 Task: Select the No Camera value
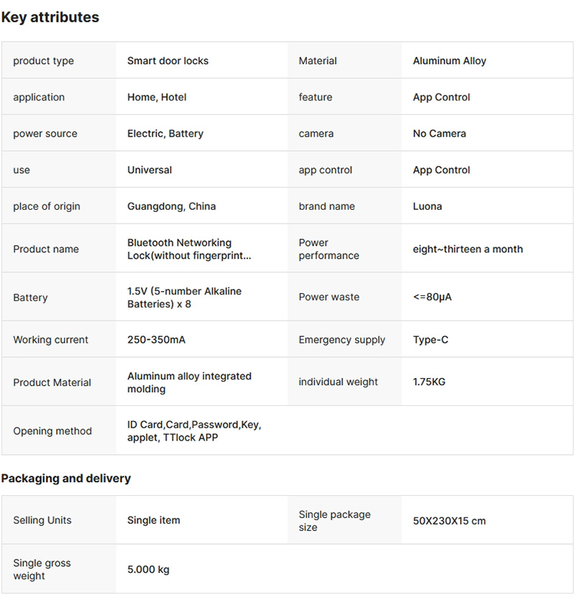coord(439,134)
